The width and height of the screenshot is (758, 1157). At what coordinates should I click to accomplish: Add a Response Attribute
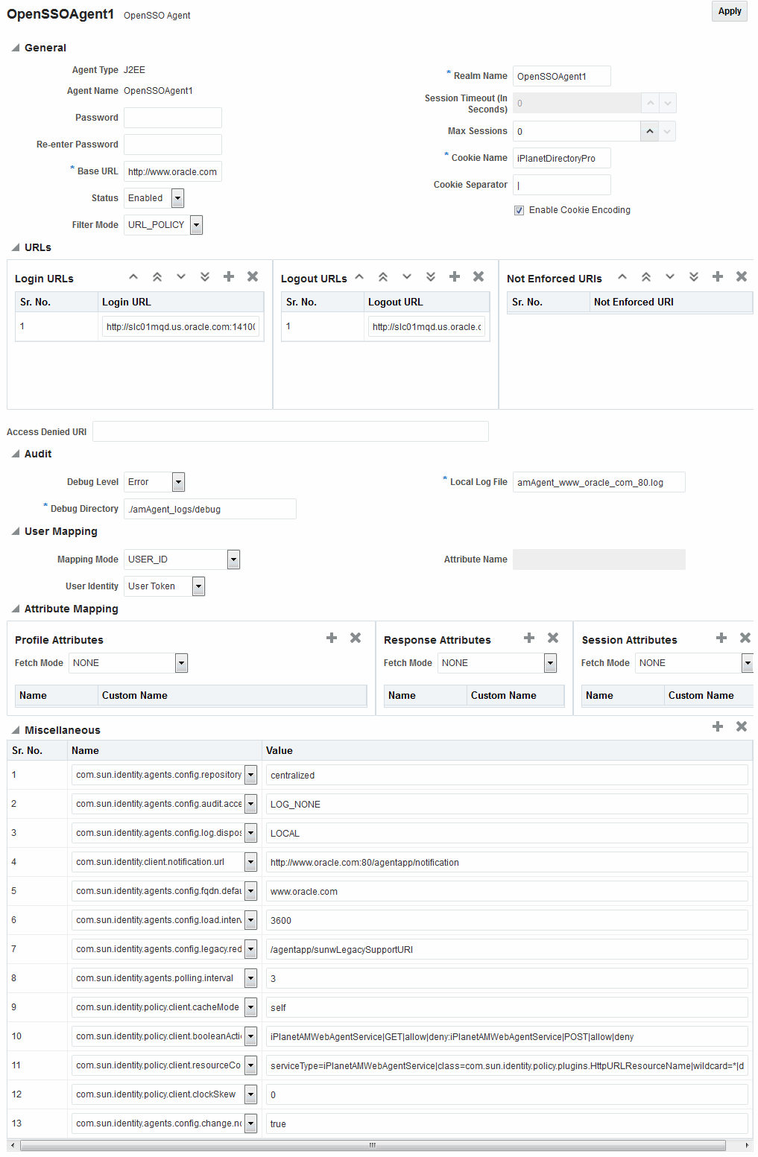[x=529, y=638]
